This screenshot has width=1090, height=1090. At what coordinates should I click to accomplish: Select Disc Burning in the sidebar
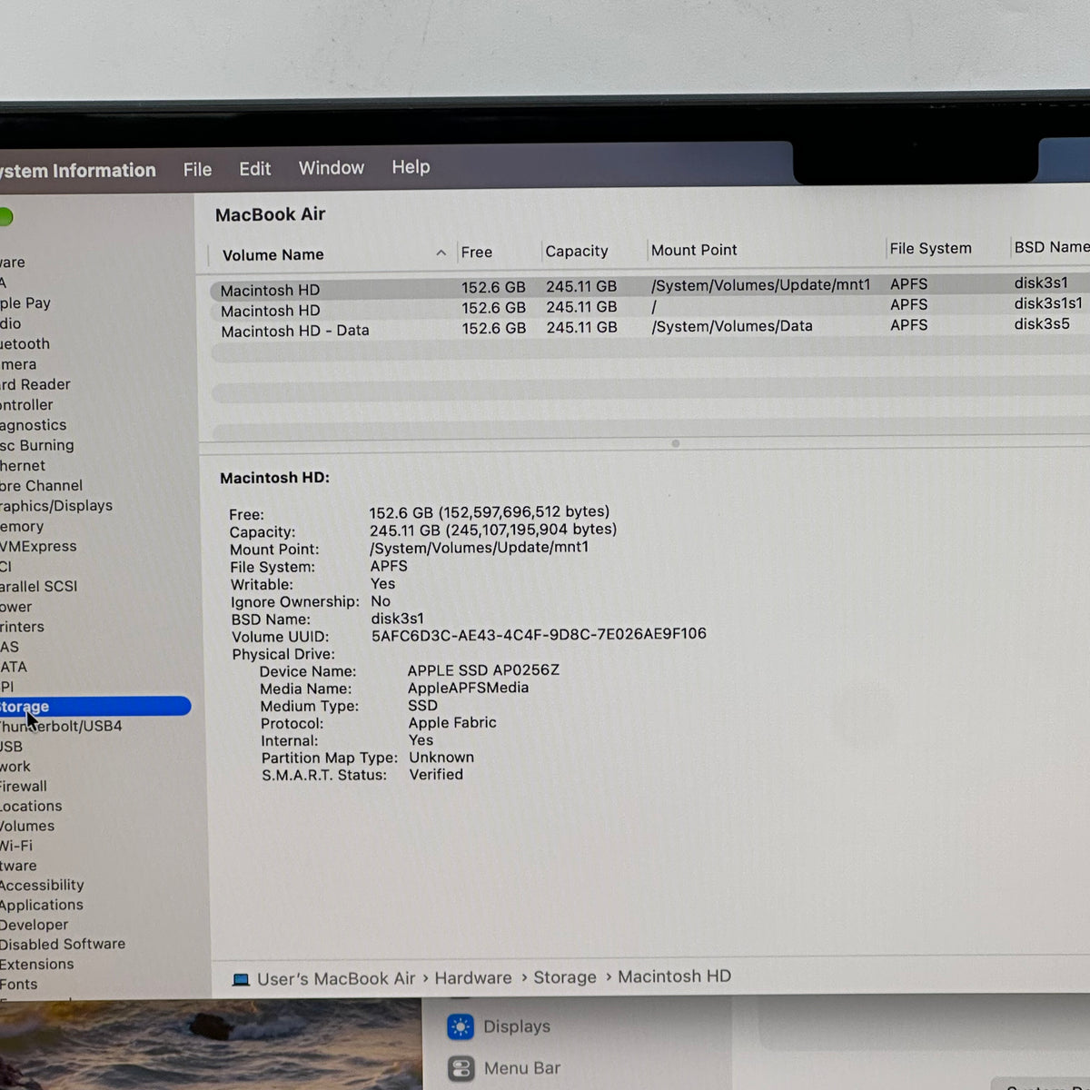tap(37, 446)
